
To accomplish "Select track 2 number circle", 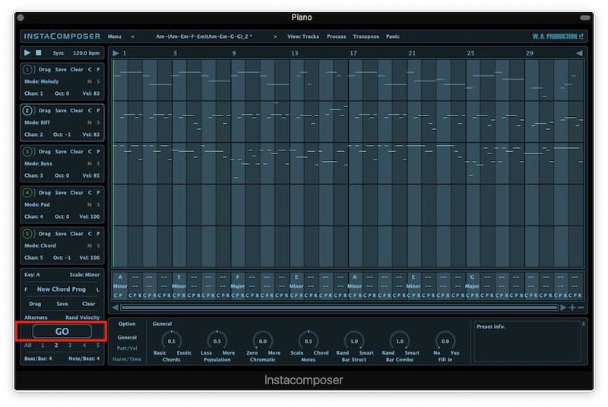I will pos(27,111).
